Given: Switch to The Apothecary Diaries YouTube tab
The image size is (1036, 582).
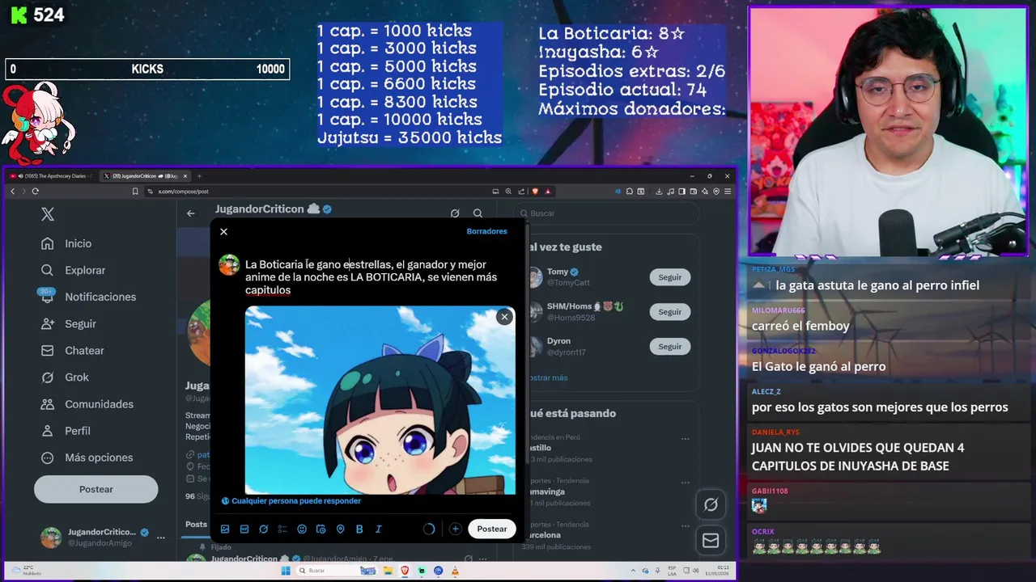Looking at the screenshot, I should pyautogui.click(x=52, y=176).
